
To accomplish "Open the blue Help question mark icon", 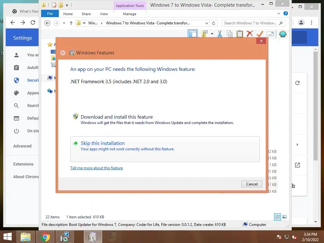I will coord(286,13).
